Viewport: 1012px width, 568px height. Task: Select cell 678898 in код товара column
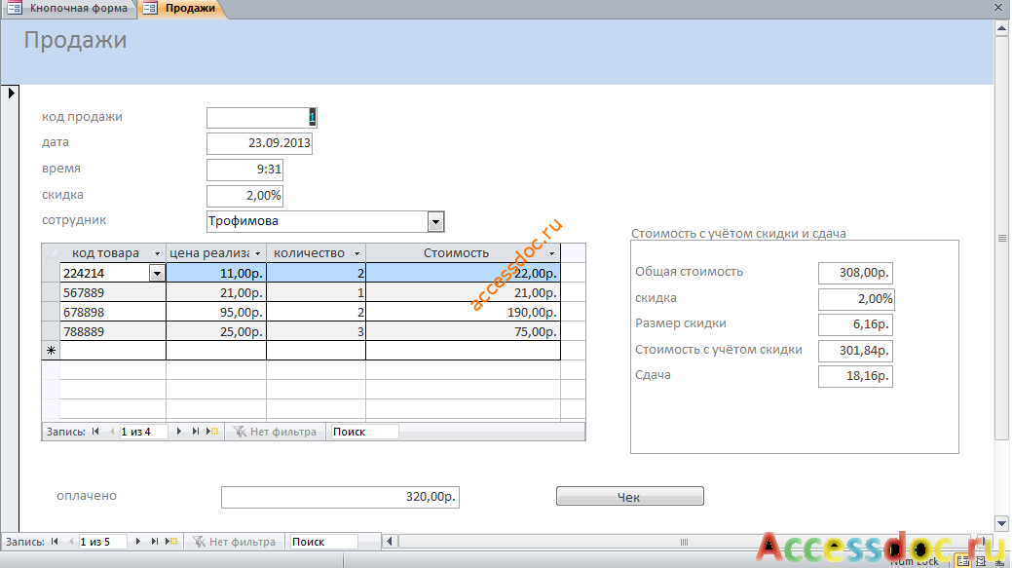(112, 312)
